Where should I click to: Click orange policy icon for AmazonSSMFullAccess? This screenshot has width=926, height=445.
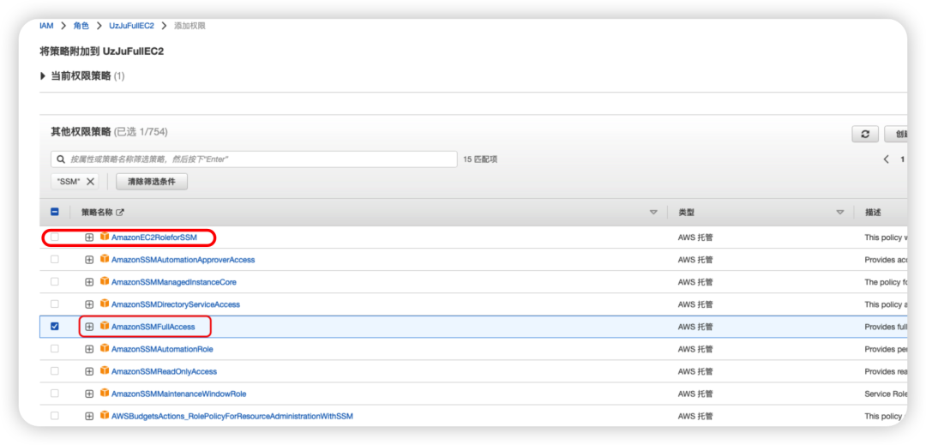pos(105,326)
